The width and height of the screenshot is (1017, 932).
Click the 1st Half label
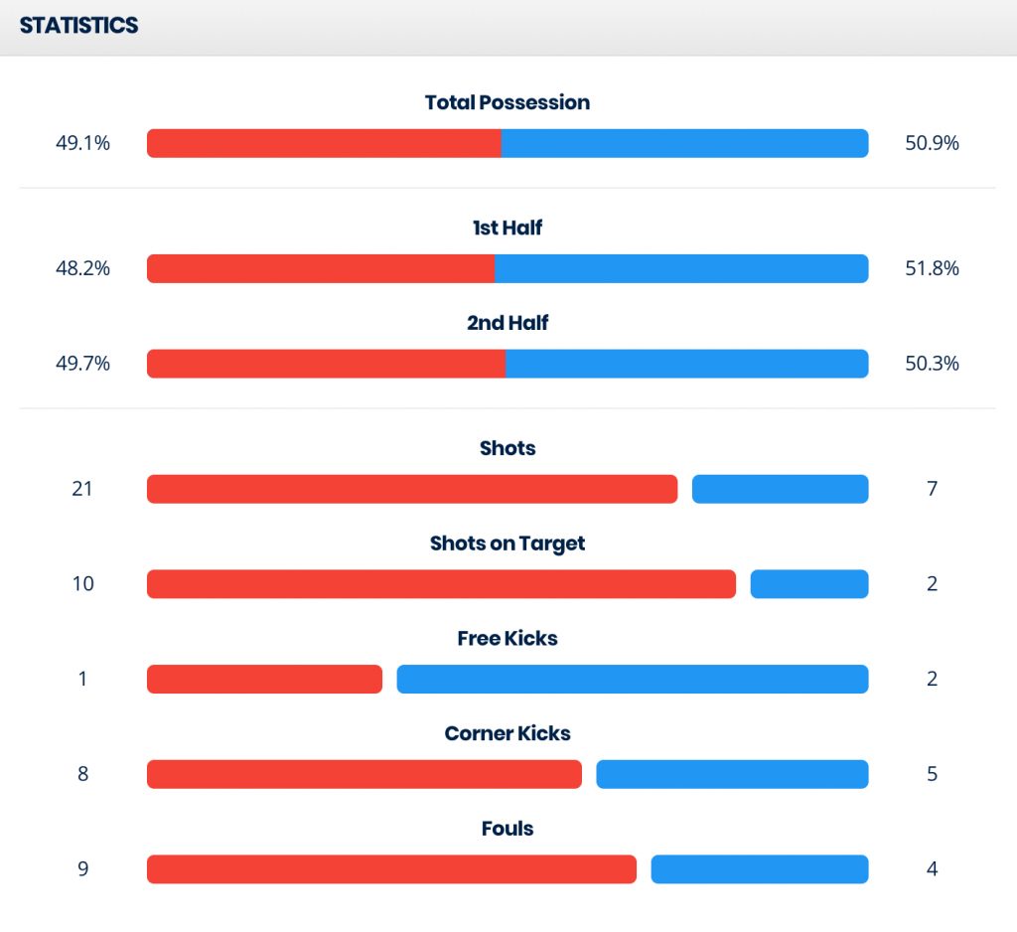click(x=508, y=228)
